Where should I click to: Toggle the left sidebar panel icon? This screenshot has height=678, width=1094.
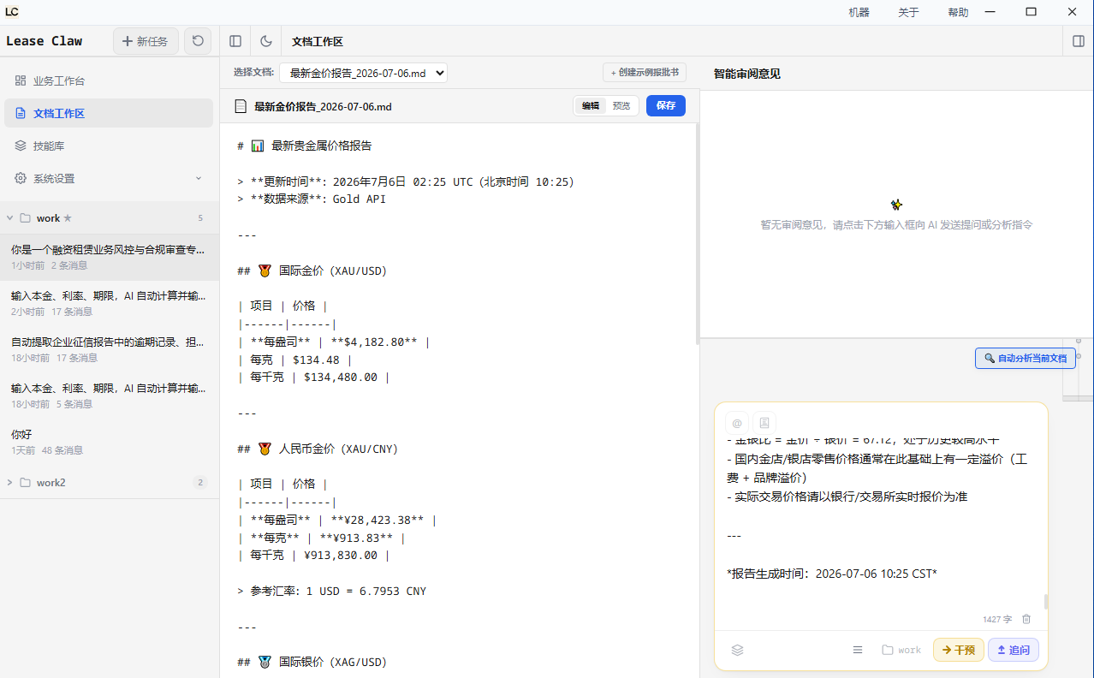235,41
